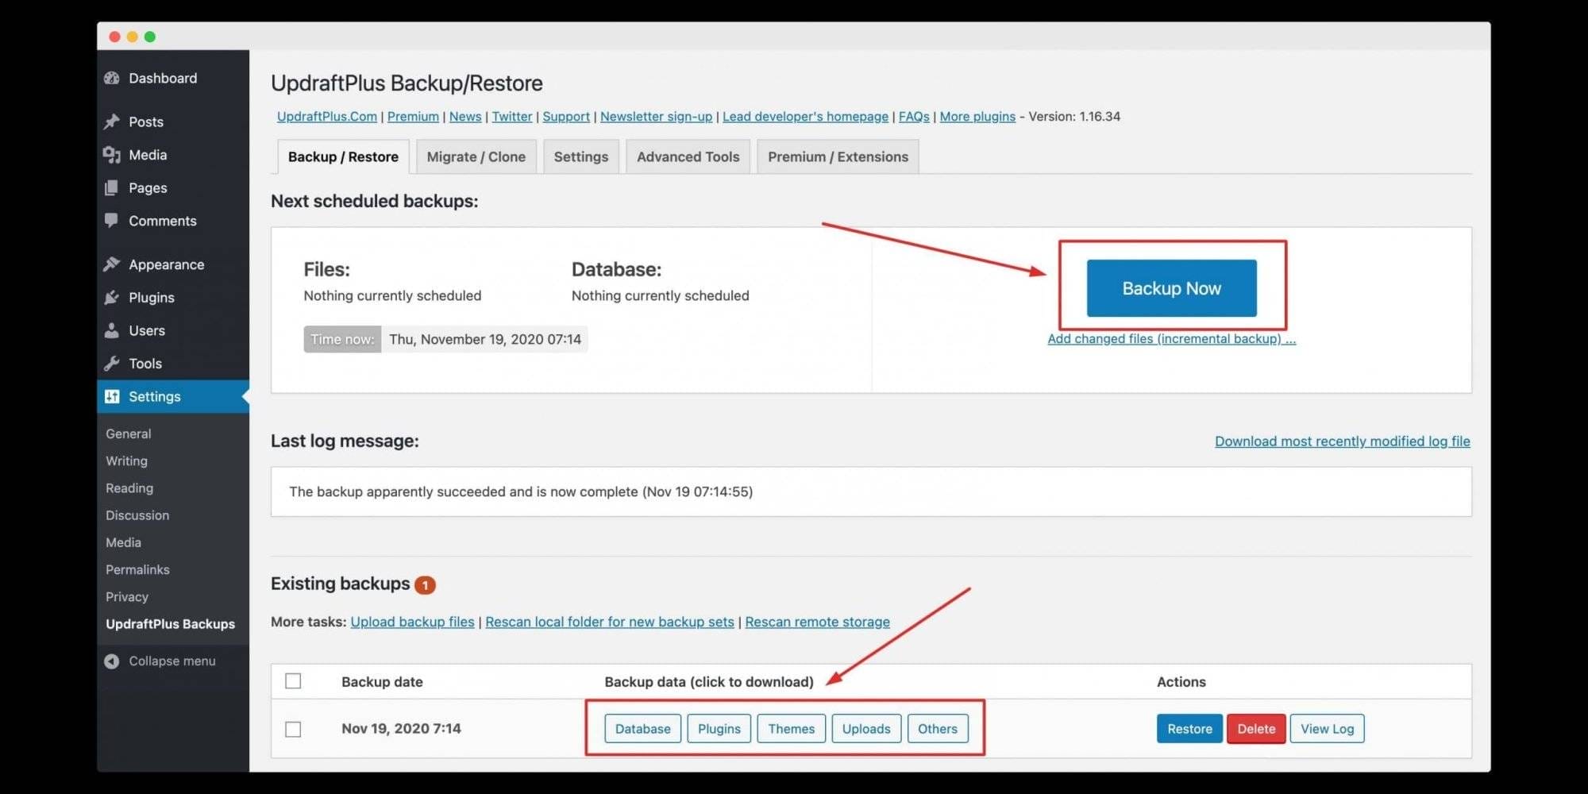Tick the select-all checkbox in backup table header
This screenshot has height=794, width=1588.
pos(293,681)
